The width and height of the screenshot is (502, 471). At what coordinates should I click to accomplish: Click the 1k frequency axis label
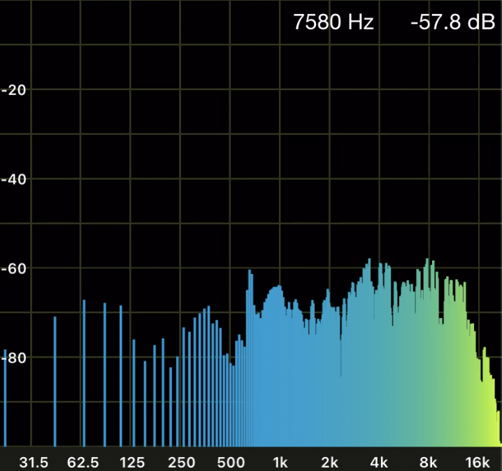(280, 463)
